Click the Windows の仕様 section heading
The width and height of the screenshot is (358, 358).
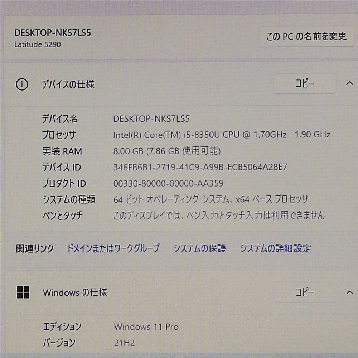click(x=75, y=292)
